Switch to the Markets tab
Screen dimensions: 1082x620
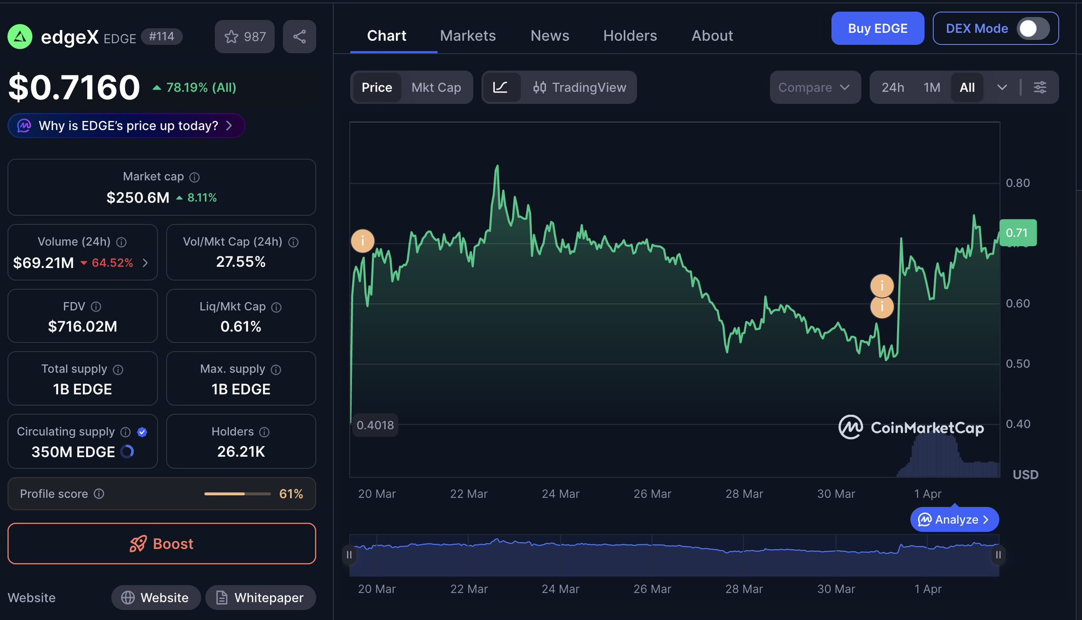click(x=468, y=35)
